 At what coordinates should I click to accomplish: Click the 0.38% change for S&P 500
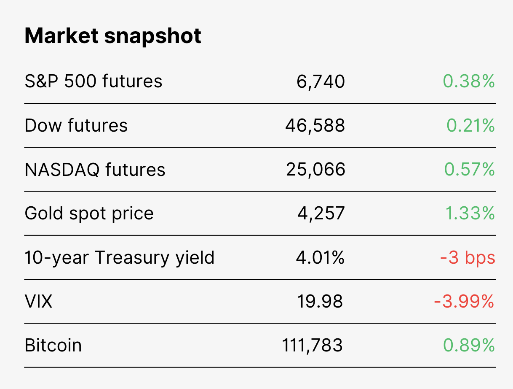(469, 81)
